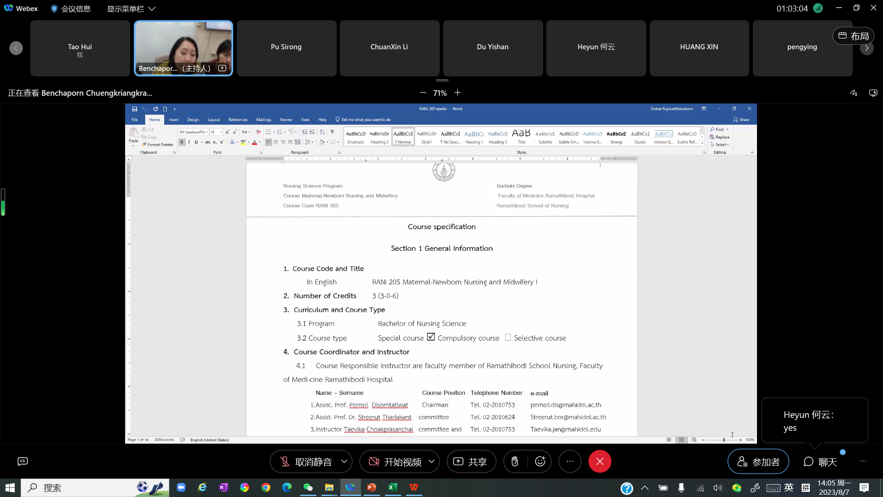Click Word Save icon in quick access
This screenshot has width=883, height=497.
pos(134,109)
